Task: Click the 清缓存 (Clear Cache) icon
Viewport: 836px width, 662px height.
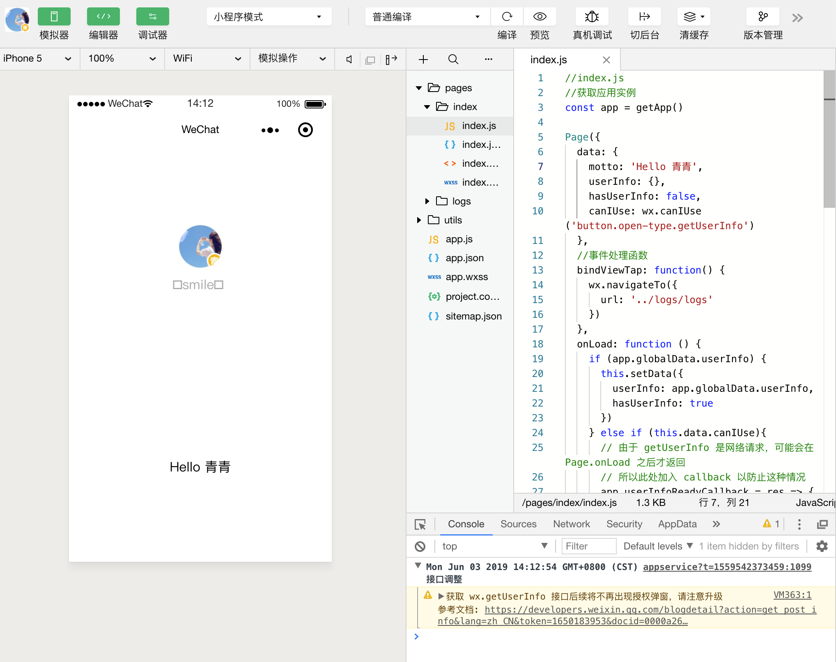Action: 694,16
